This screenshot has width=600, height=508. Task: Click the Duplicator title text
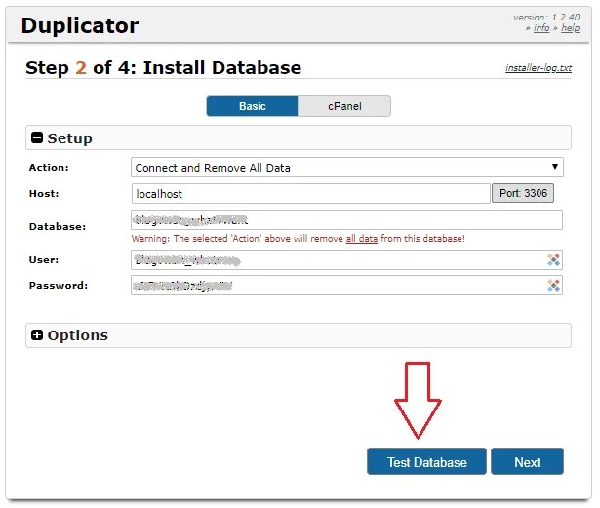tap(80, 26)
